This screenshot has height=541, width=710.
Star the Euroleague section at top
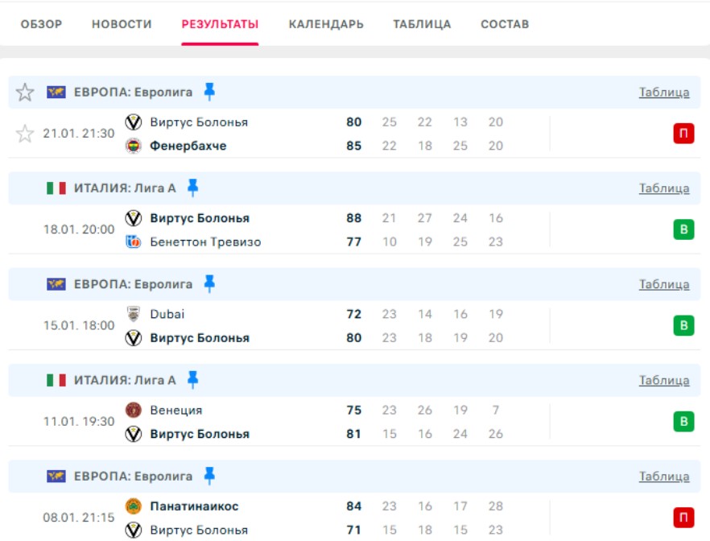coord(25,93)
